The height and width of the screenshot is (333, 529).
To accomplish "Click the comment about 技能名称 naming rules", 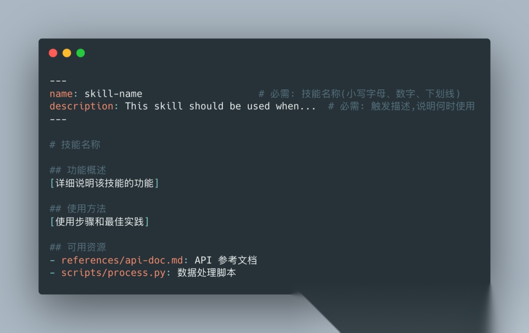I will [359, 94].
